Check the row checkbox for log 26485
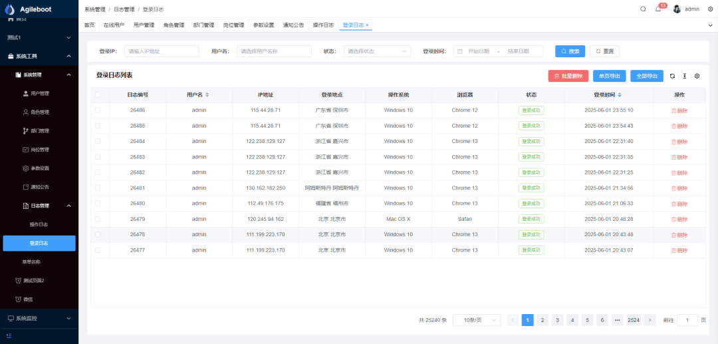This screenshot has height=344, width=718. pos(98,126)
